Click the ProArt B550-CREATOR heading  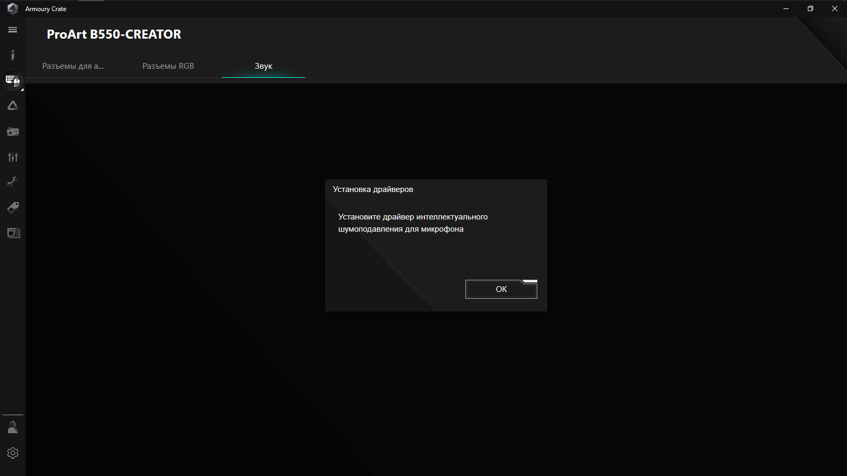pos(114,34)
